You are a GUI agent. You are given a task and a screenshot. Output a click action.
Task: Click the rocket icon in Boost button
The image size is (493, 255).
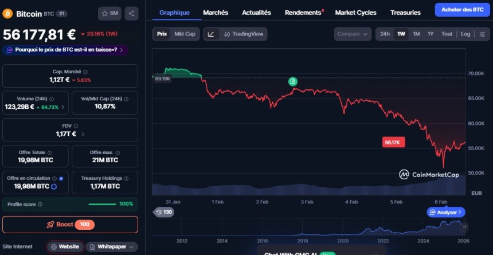(x=50, y=225)
